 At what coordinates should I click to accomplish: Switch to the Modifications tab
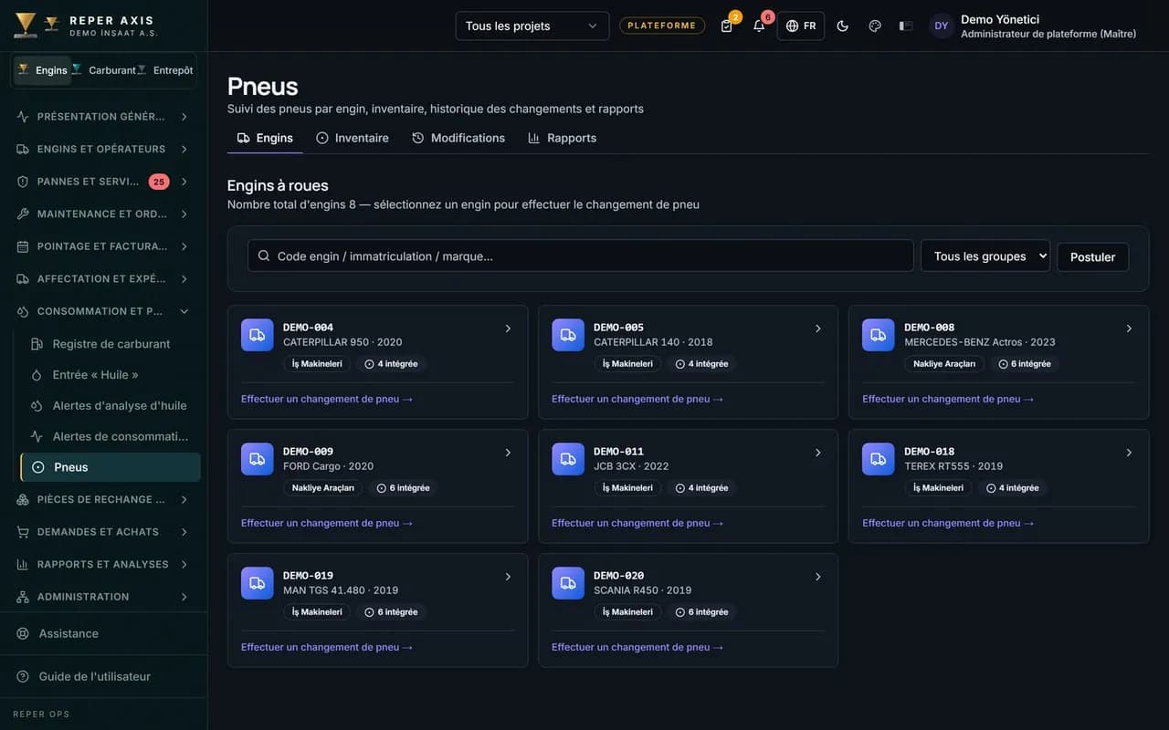point(458,138)
